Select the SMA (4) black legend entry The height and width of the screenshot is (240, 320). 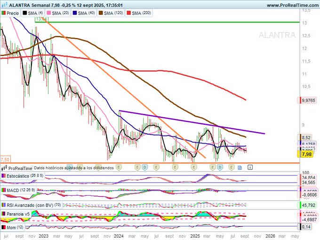[x=32, y=13]
